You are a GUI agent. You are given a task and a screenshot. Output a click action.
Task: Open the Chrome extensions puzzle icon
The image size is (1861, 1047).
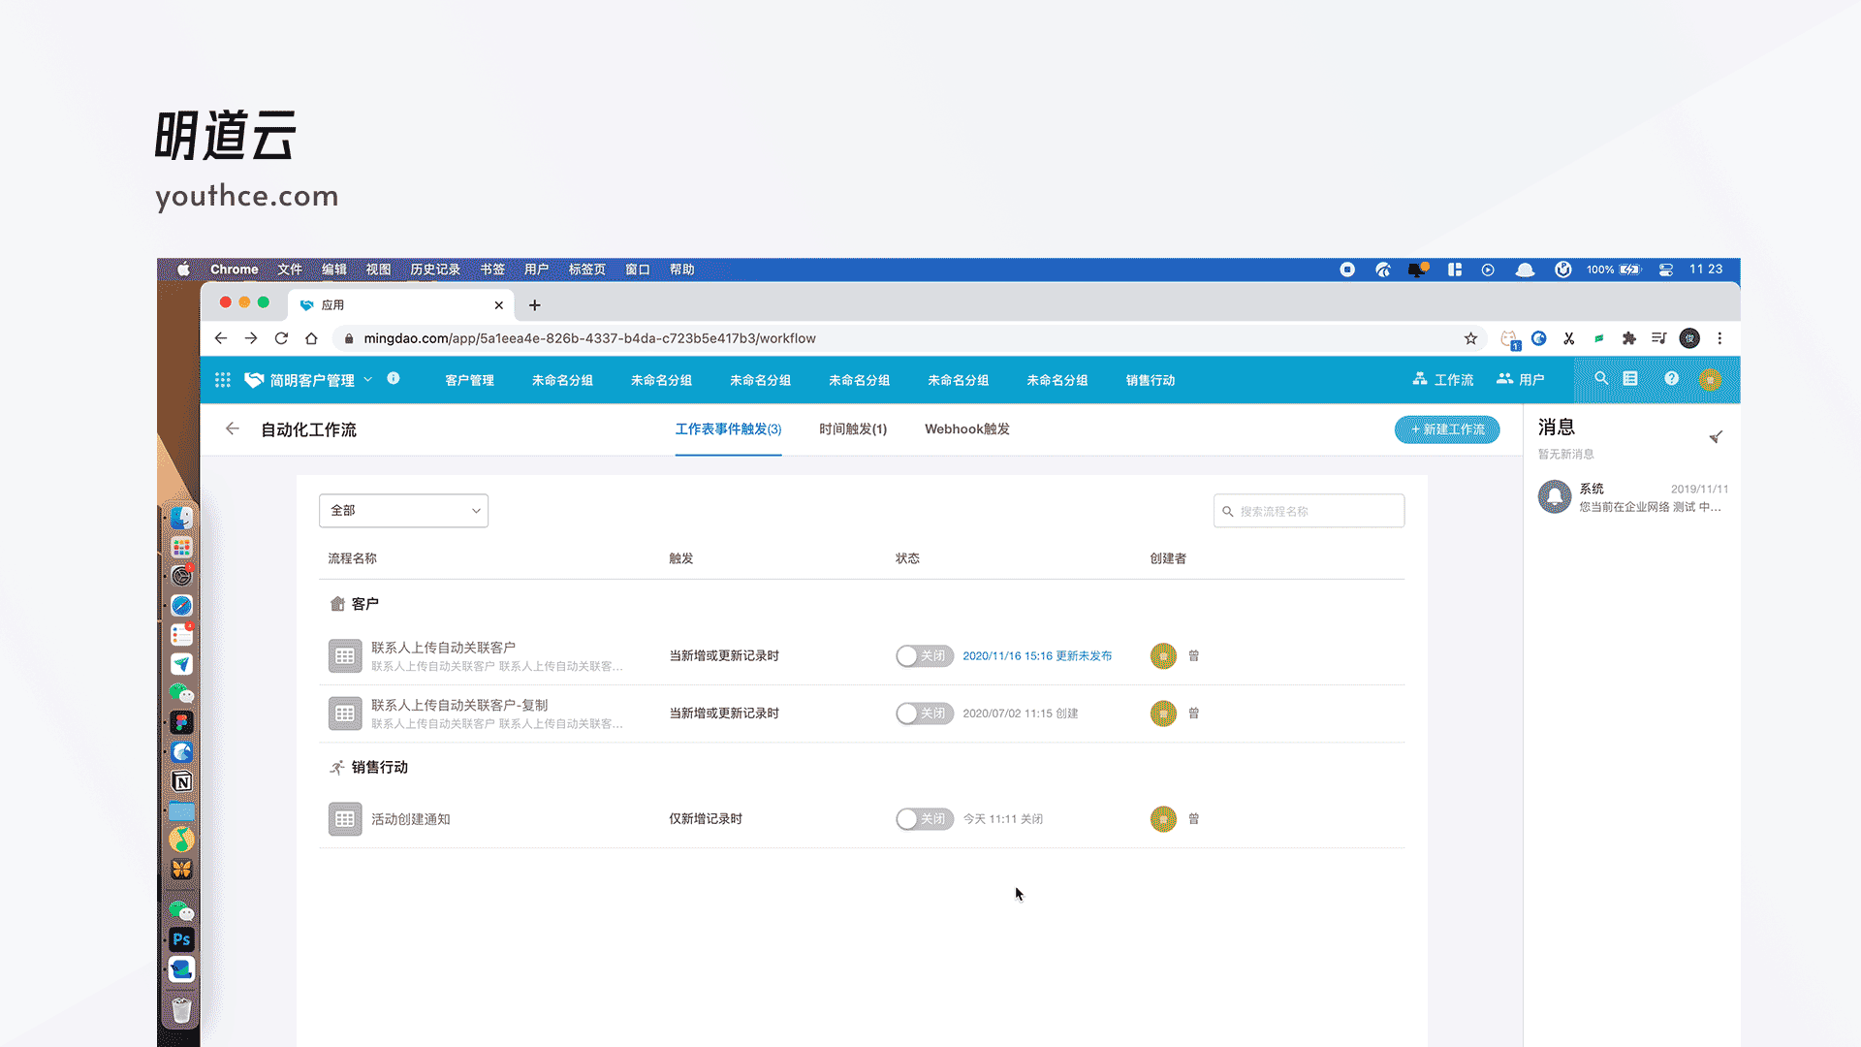(x=1628, y=338)
